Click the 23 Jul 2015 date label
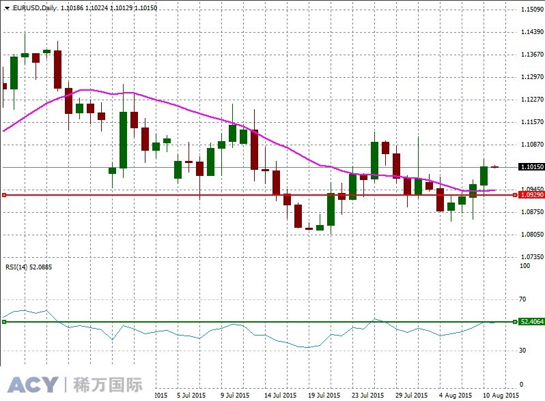545x401 pixels. (367, 395)
